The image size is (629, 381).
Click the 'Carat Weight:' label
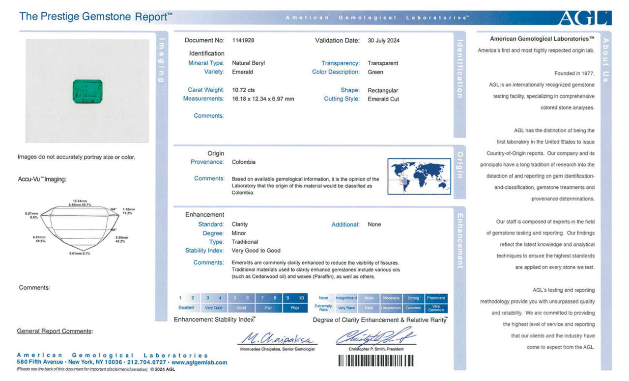click(x=206, y=90)
